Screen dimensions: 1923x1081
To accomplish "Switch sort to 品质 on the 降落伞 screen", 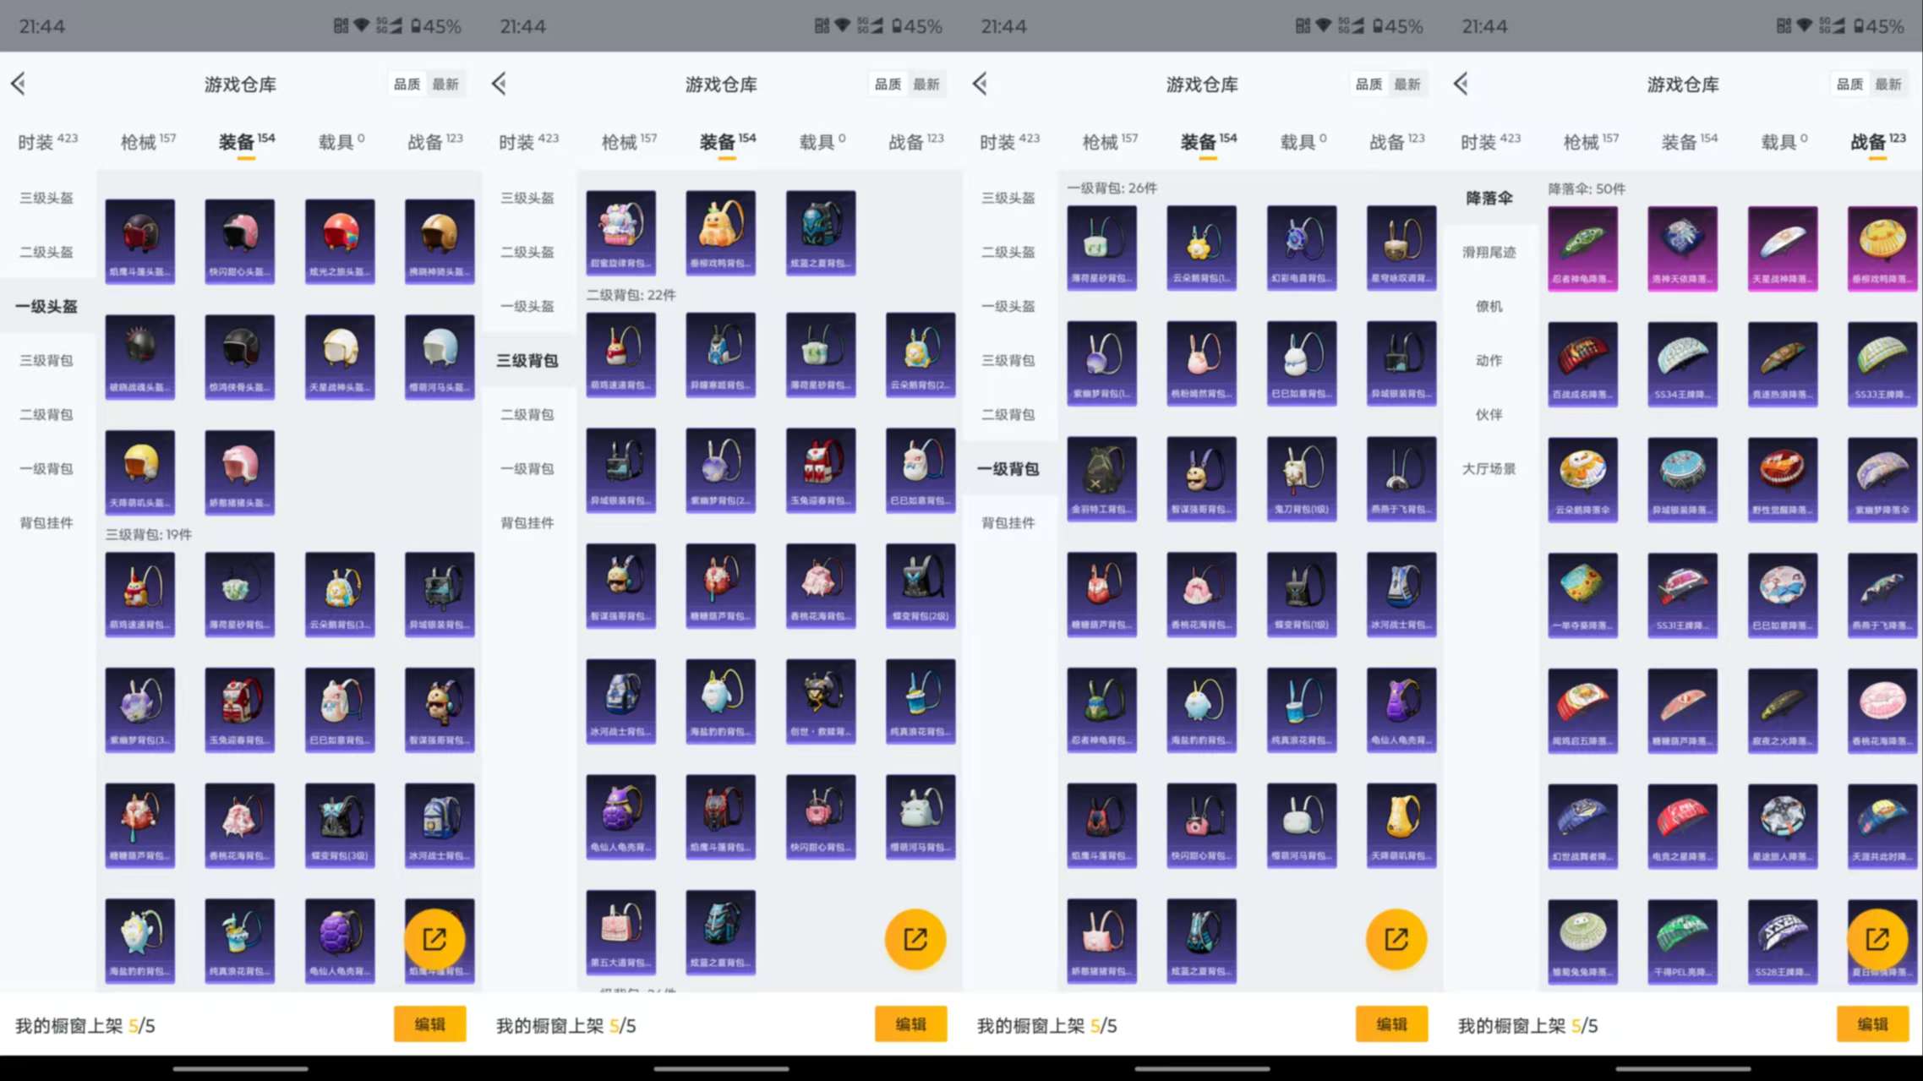I will pyautogui.click(x=1849, y=85).
